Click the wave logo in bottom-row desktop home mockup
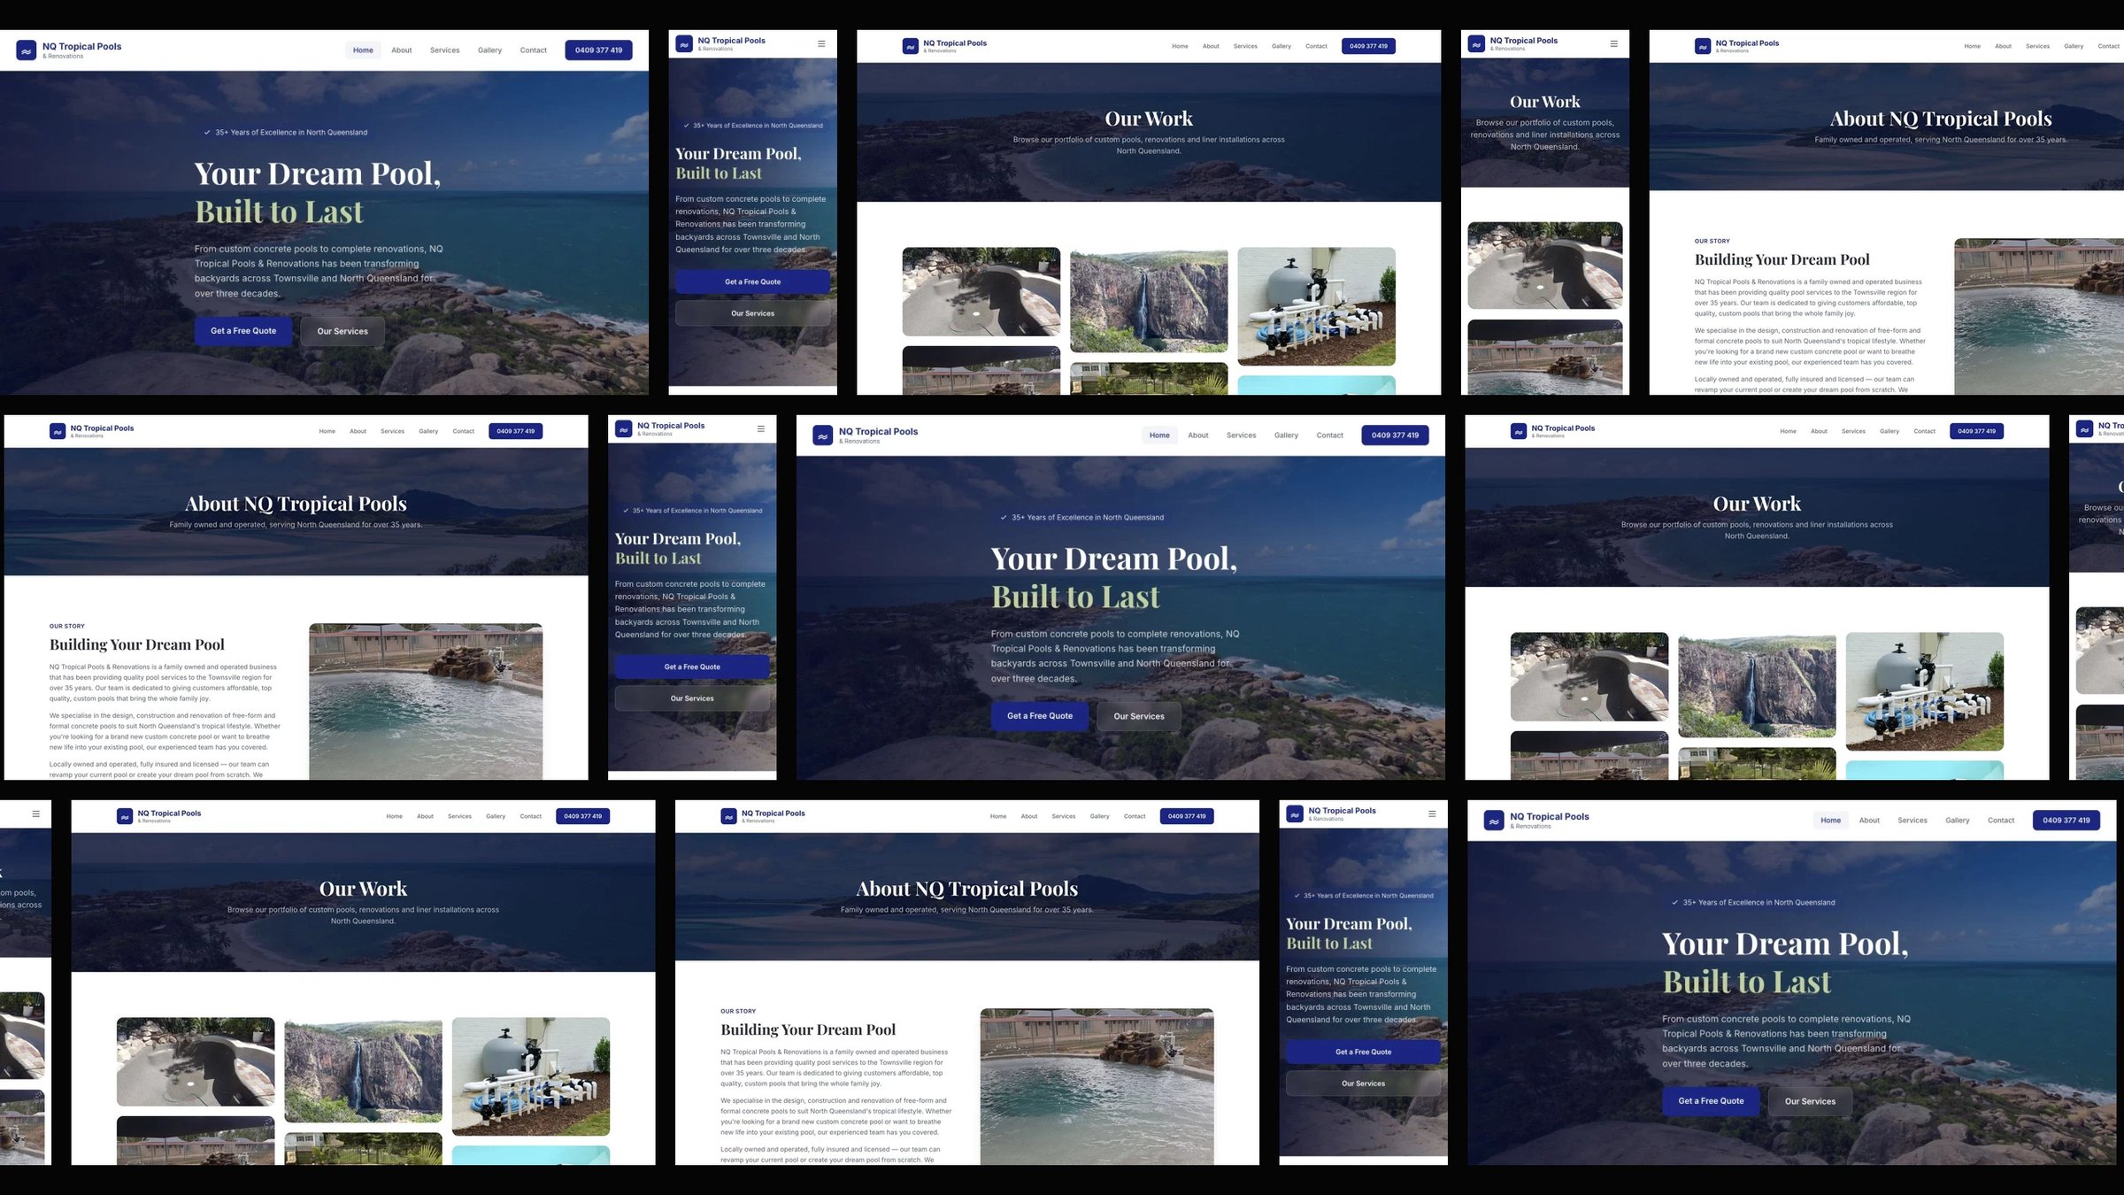The image size is (2124, 1195). tap(1494, 821)
